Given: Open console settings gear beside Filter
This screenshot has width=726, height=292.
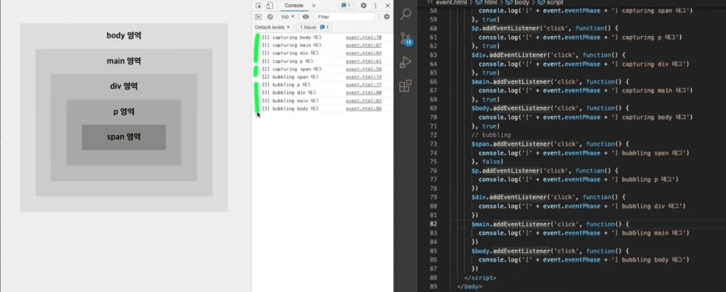Looking at the screenshot, I should [387, 17].
